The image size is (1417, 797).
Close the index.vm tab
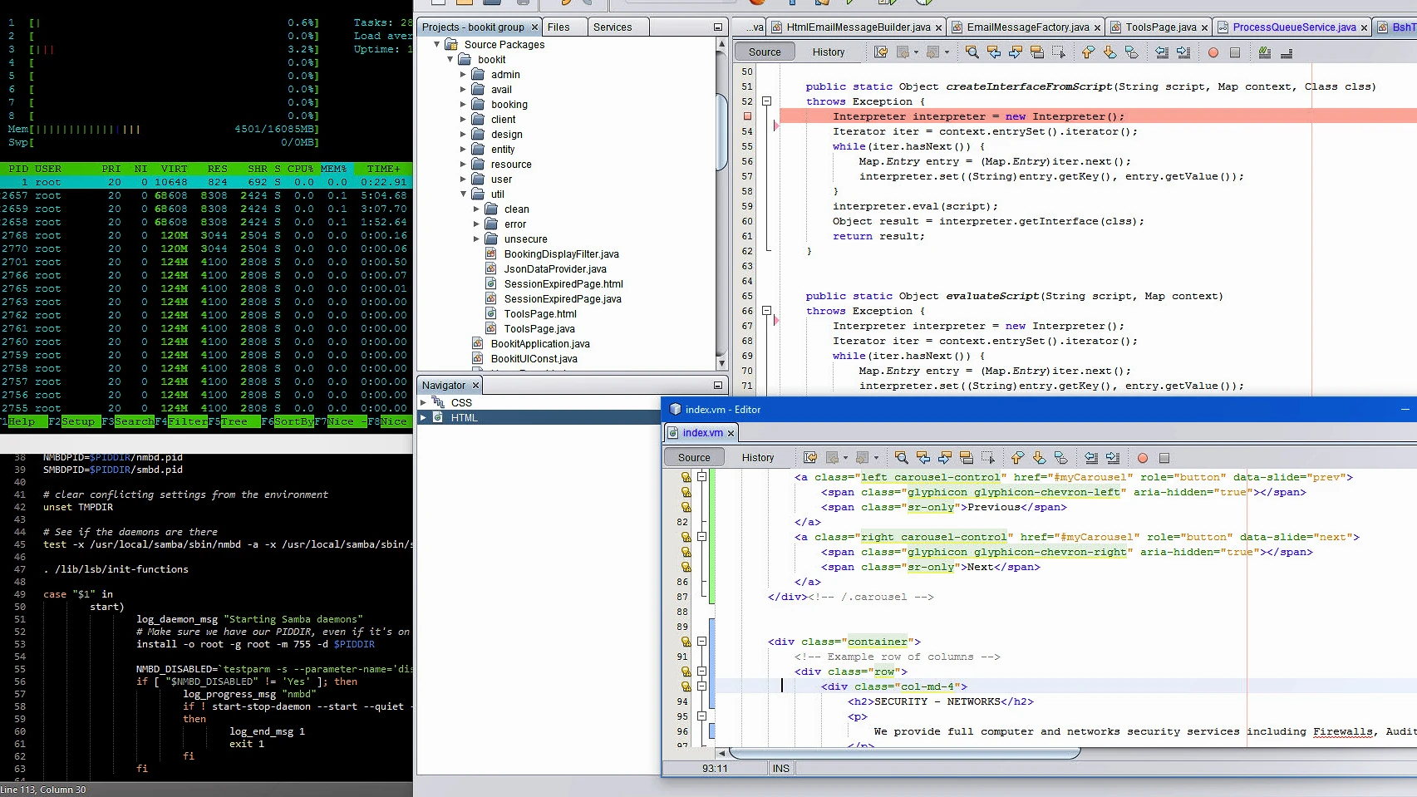731,433
